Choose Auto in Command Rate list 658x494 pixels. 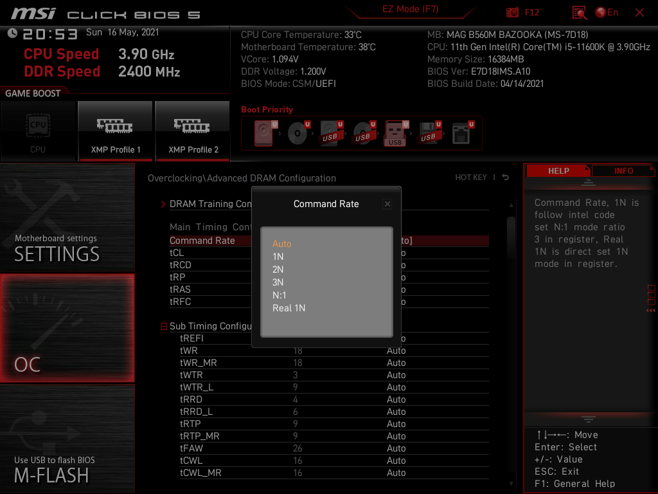tap(282, 244)
